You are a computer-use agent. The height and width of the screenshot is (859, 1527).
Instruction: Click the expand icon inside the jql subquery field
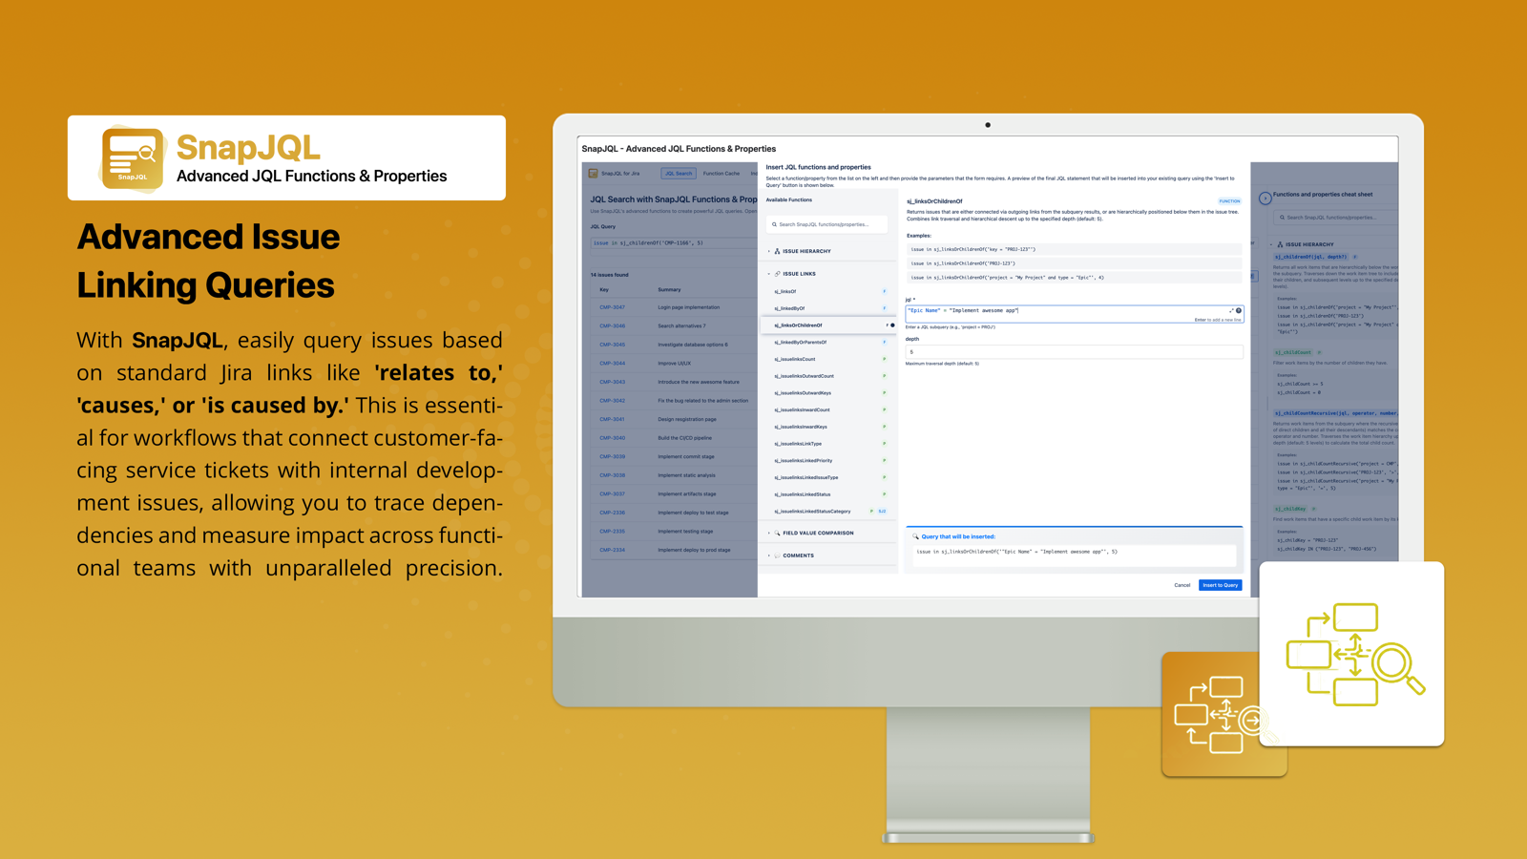coord(1231,310)
